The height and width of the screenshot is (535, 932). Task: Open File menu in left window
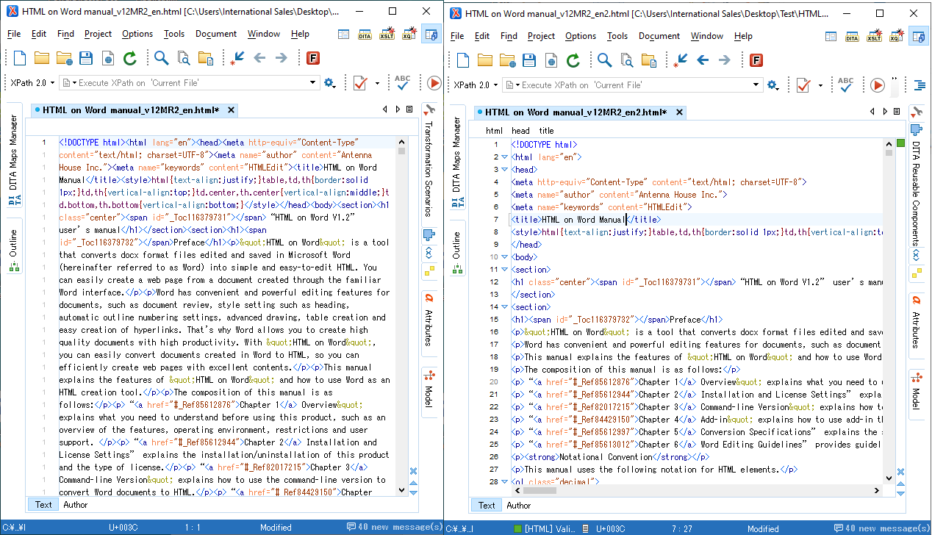coord(14,34)
